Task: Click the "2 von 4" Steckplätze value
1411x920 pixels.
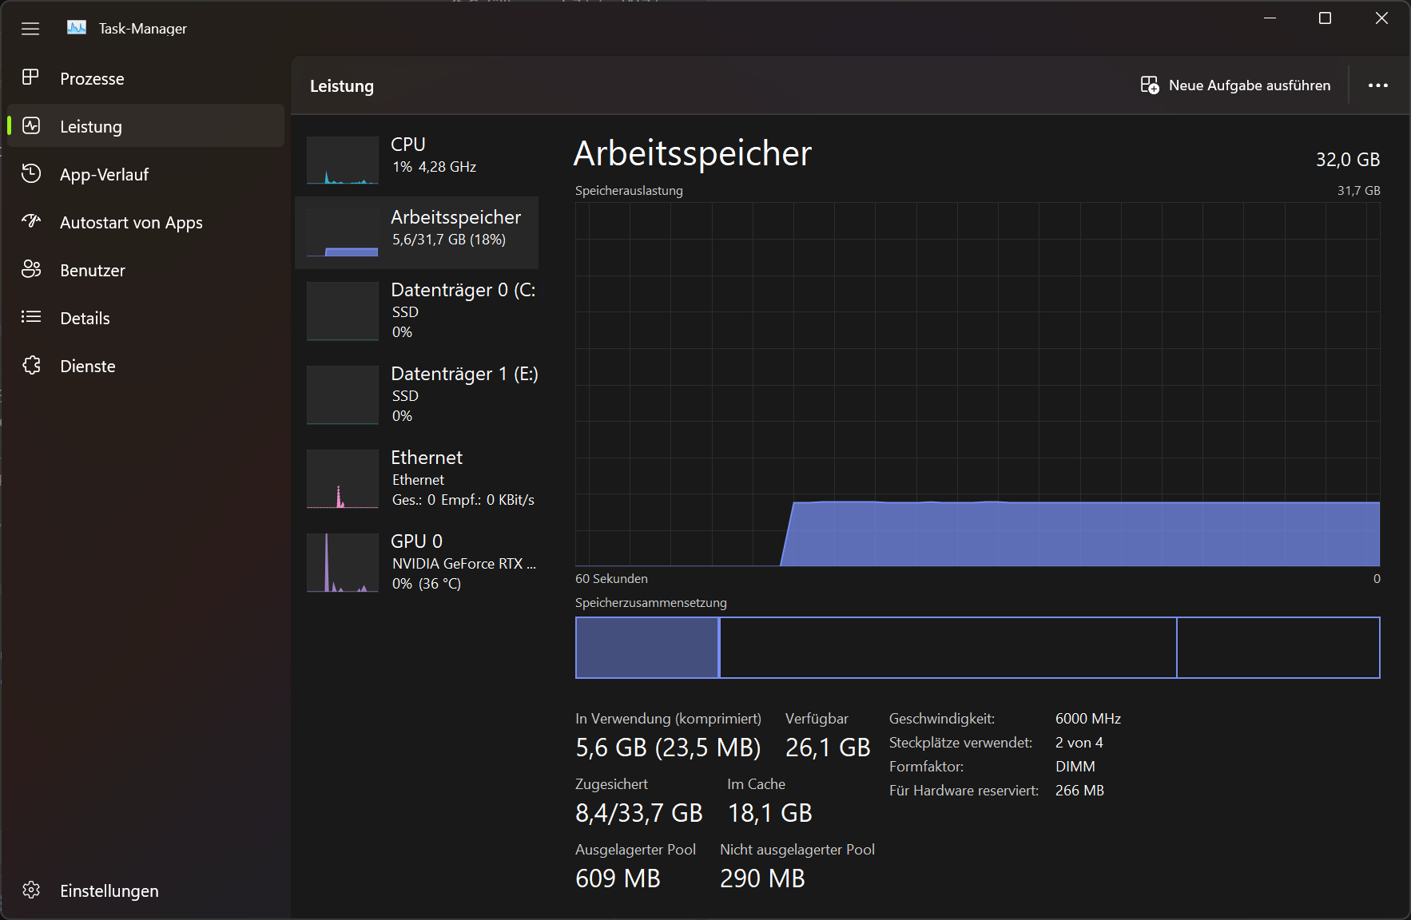Action: 1079,743
